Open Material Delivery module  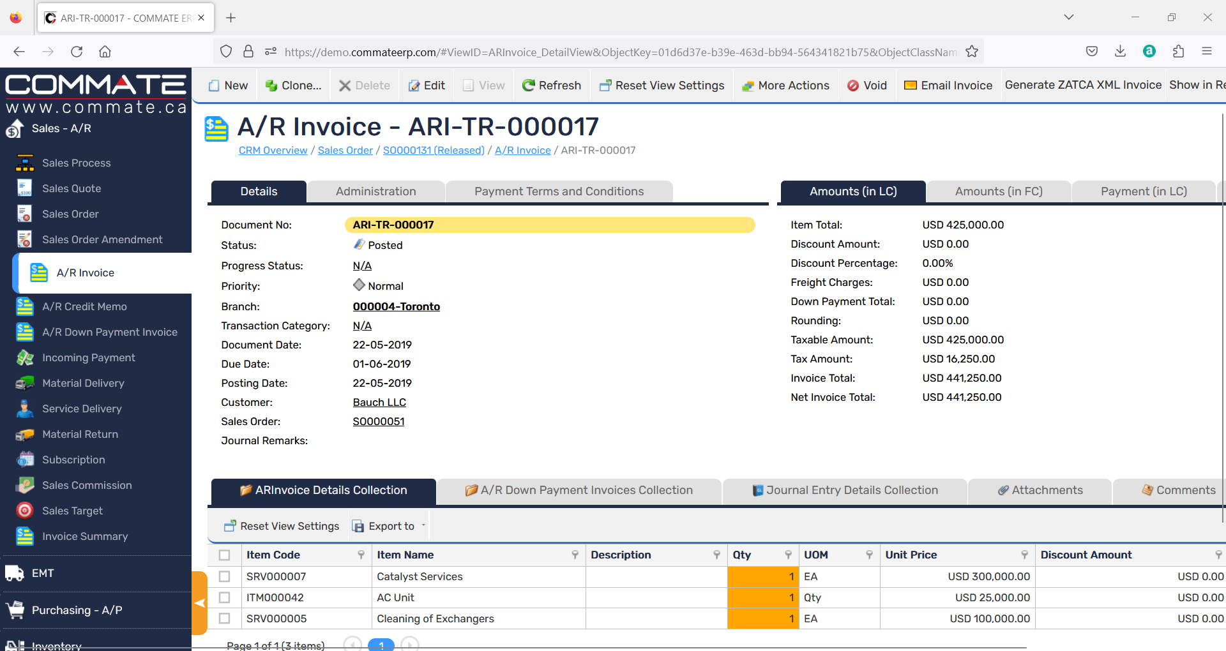83,383
